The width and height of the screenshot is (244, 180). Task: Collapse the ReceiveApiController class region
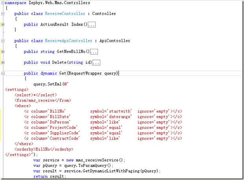pos(3,41)
